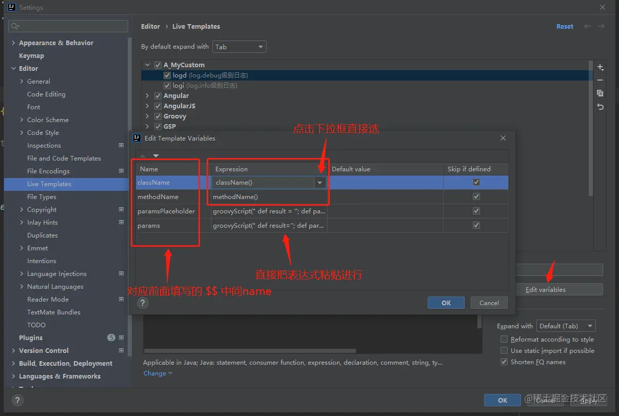This screenshot has width=619, height=416.
Task: Open Reader Mode settings page
Action: tap(48, 300)
